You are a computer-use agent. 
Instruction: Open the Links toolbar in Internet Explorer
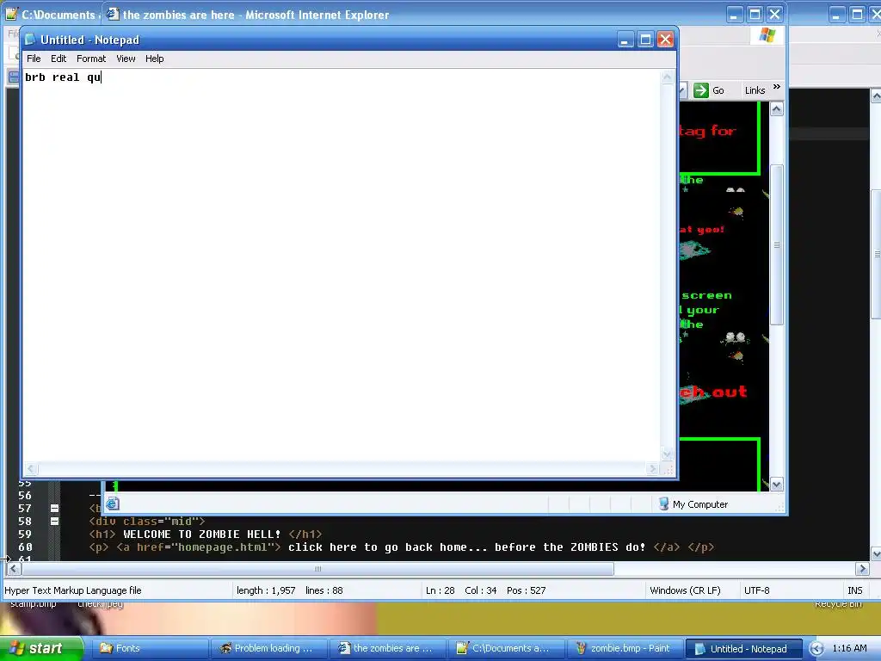tap(755, 90)
